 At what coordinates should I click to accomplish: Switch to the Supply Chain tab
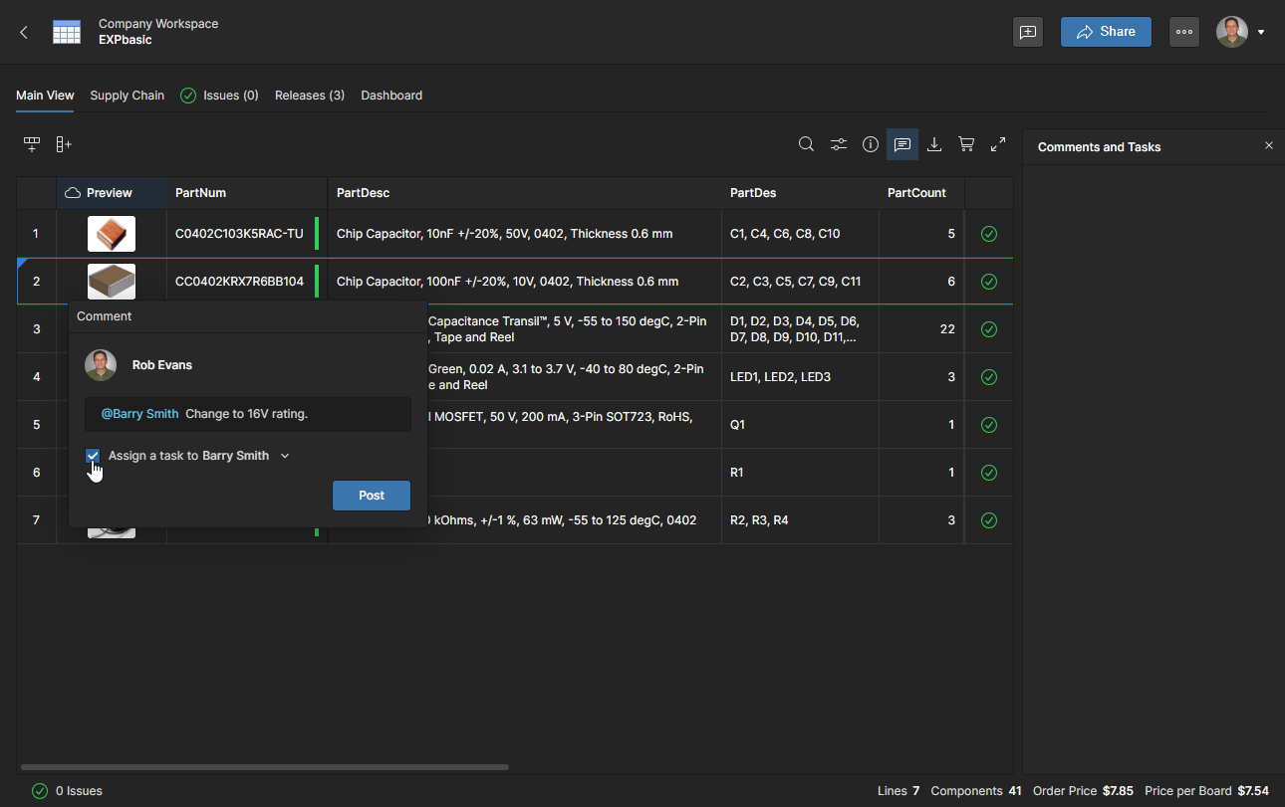point(127,96)
